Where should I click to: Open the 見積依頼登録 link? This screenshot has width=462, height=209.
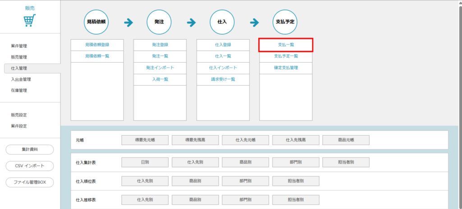coord(97,45)
